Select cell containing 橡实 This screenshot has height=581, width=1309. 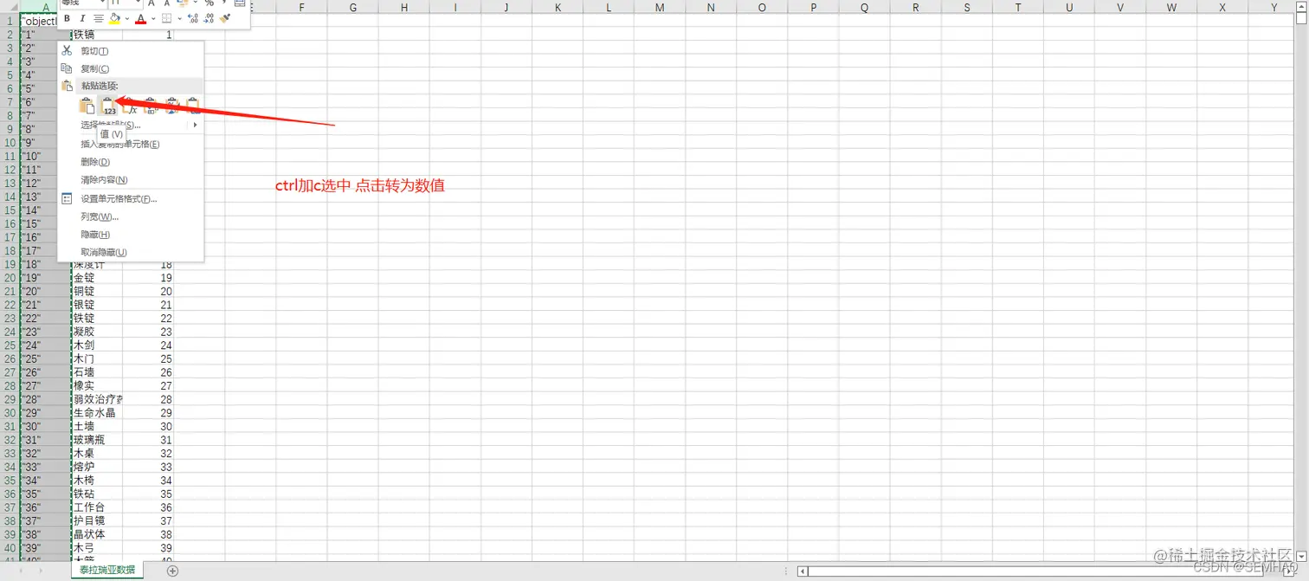[97, 386]
